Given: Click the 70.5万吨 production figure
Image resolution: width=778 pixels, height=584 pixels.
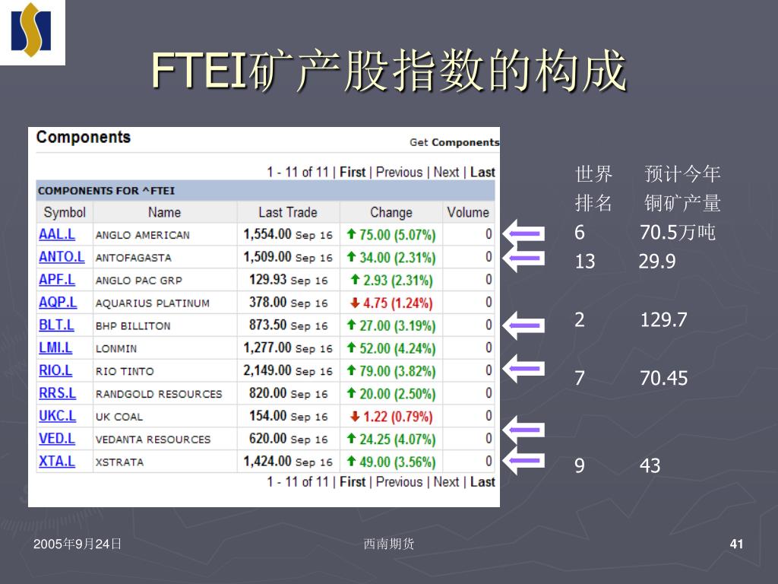Looking at the screenshot, I should pyautogui.click(x=677, y=233).
